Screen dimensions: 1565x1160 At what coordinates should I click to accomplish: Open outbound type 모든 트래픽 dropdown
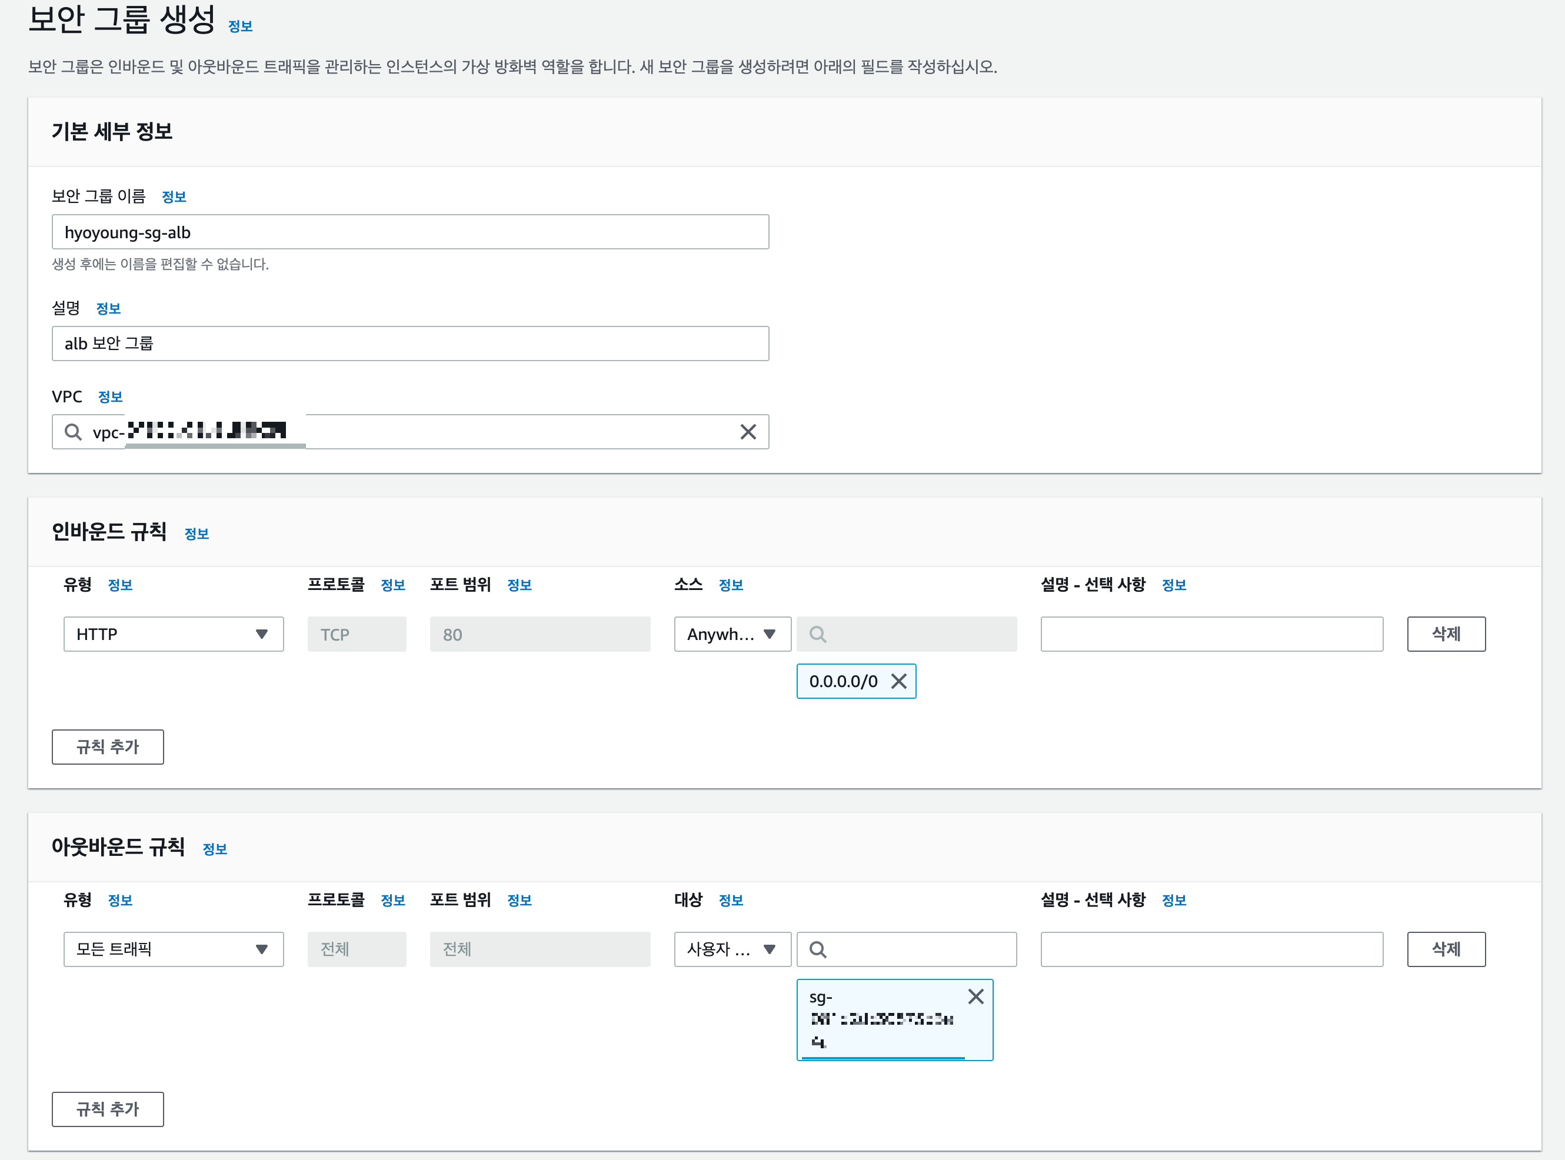(x=174, y=949)
